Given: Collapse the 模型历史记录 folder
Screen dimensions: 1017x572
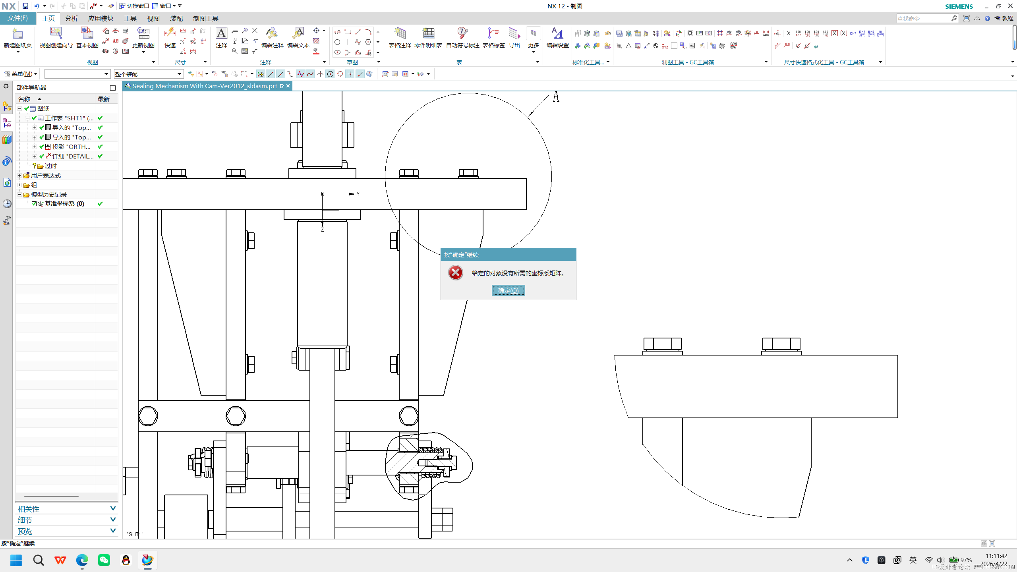Looking at the screenshot, I should pyautogui.click(x=19, y=194).
